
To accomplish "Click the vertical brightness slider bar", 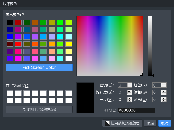I will pos(150,46).
